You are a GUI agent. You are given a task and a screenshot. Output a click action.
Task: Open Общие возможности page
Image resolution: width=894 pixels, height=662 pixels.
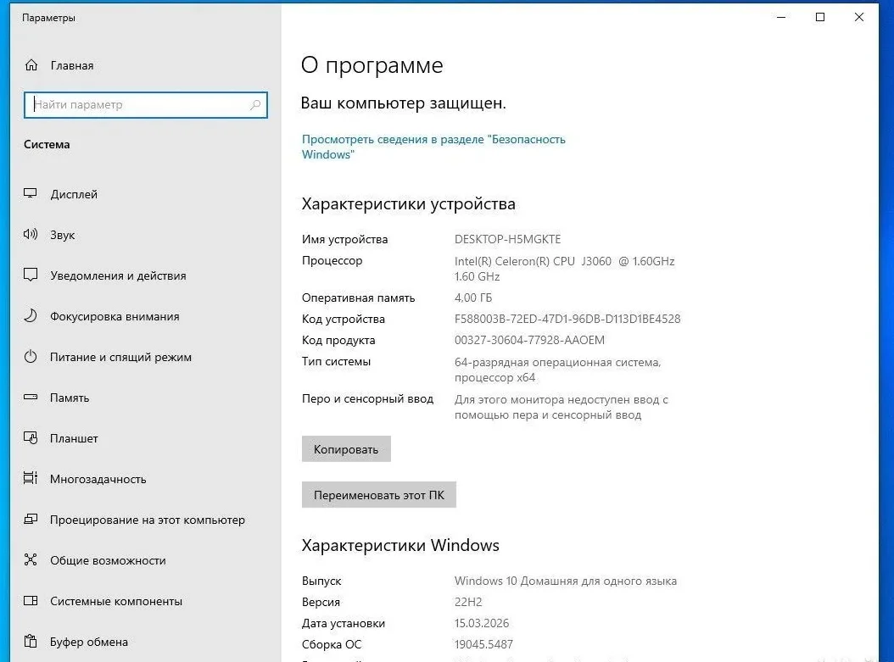[x=145, y=560]
